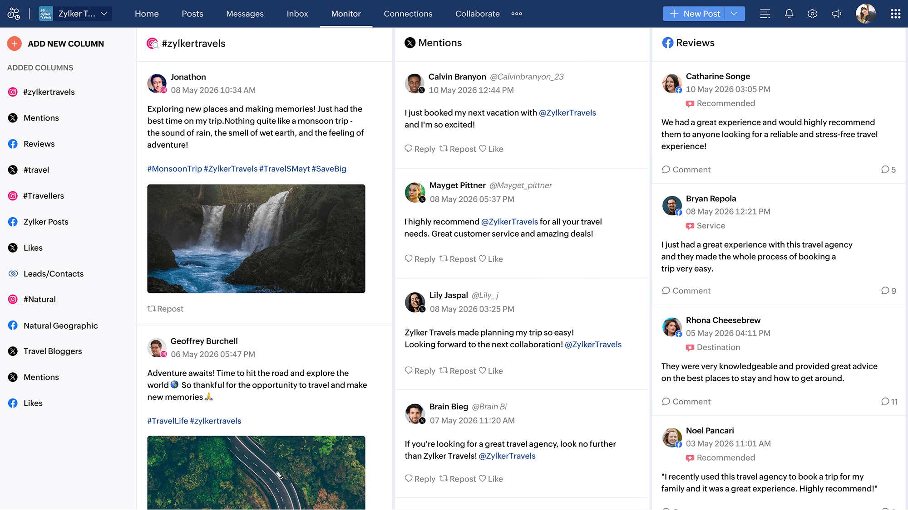Screen dimensions: 908x510
Task: Open the more navigation options ellipsis
Action: coord(517,14)
